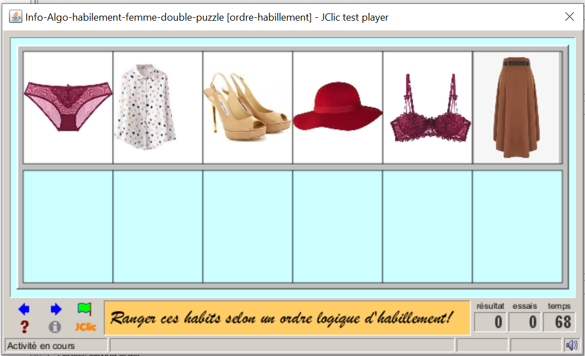Click the résultat score counter
The width and height of the screenshot is (585, 356).
[x=490, y=322]
